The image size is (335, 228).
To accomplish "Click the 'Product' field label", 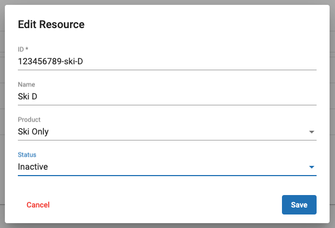I will [29, 119].
